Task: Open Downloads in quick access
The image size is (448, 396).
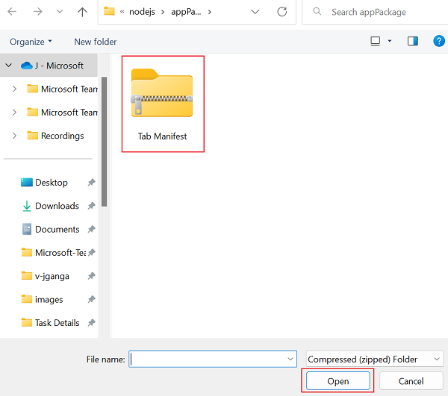Action: tap(50, 206)
